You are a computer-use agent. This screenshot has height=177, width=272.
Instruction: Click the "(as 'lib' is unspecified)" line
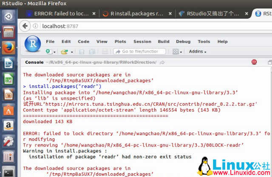pyautogui.click(x=59, y=98)
